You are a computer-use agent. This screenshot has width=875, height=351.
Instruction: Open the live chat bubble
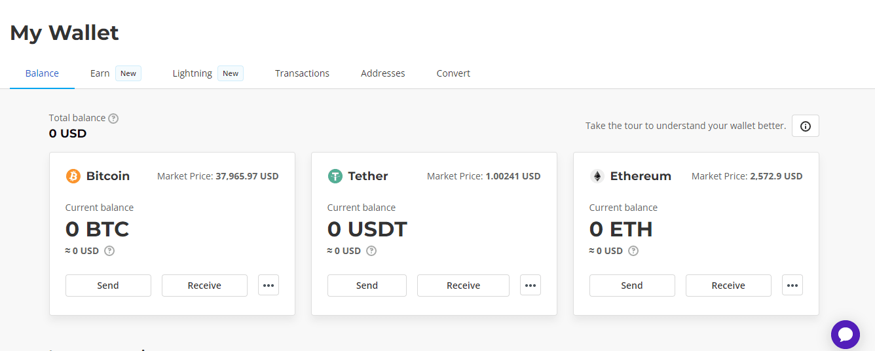click(x=845, y=335)
